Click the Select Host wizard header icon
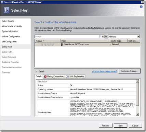The height and width of the screenshot is (132, 146). coord(6,10)
